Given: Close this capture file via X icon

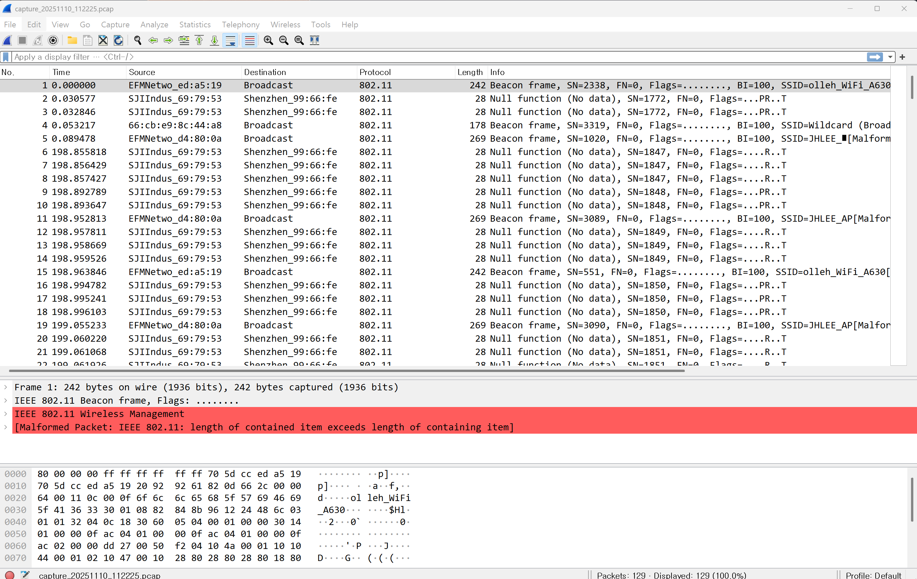Looking at the screenshot, I should 103,40.
